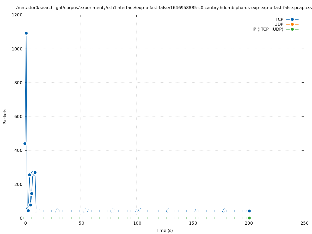Click the first TCP point near 440 packets
This screenshot has height=234, width=312.
coord(25,144)
